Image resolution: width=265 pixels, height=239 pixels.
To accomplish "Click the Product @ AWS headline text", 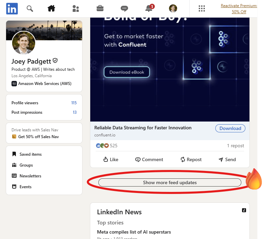I will click(43, 69).
